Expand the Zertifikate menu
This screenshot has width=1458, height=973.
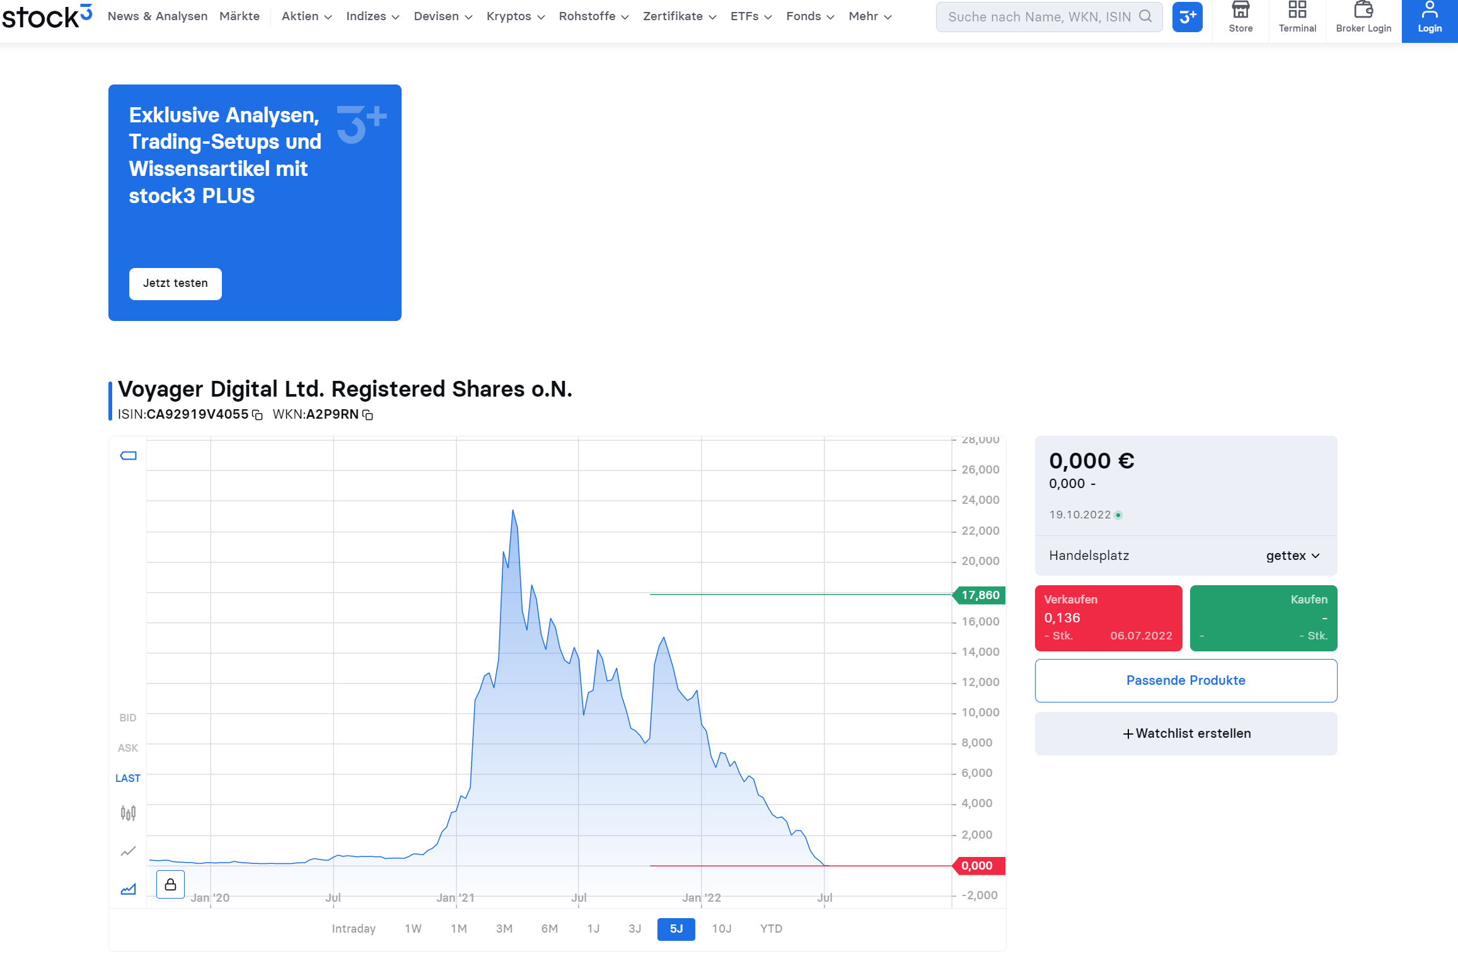(680, 16)
